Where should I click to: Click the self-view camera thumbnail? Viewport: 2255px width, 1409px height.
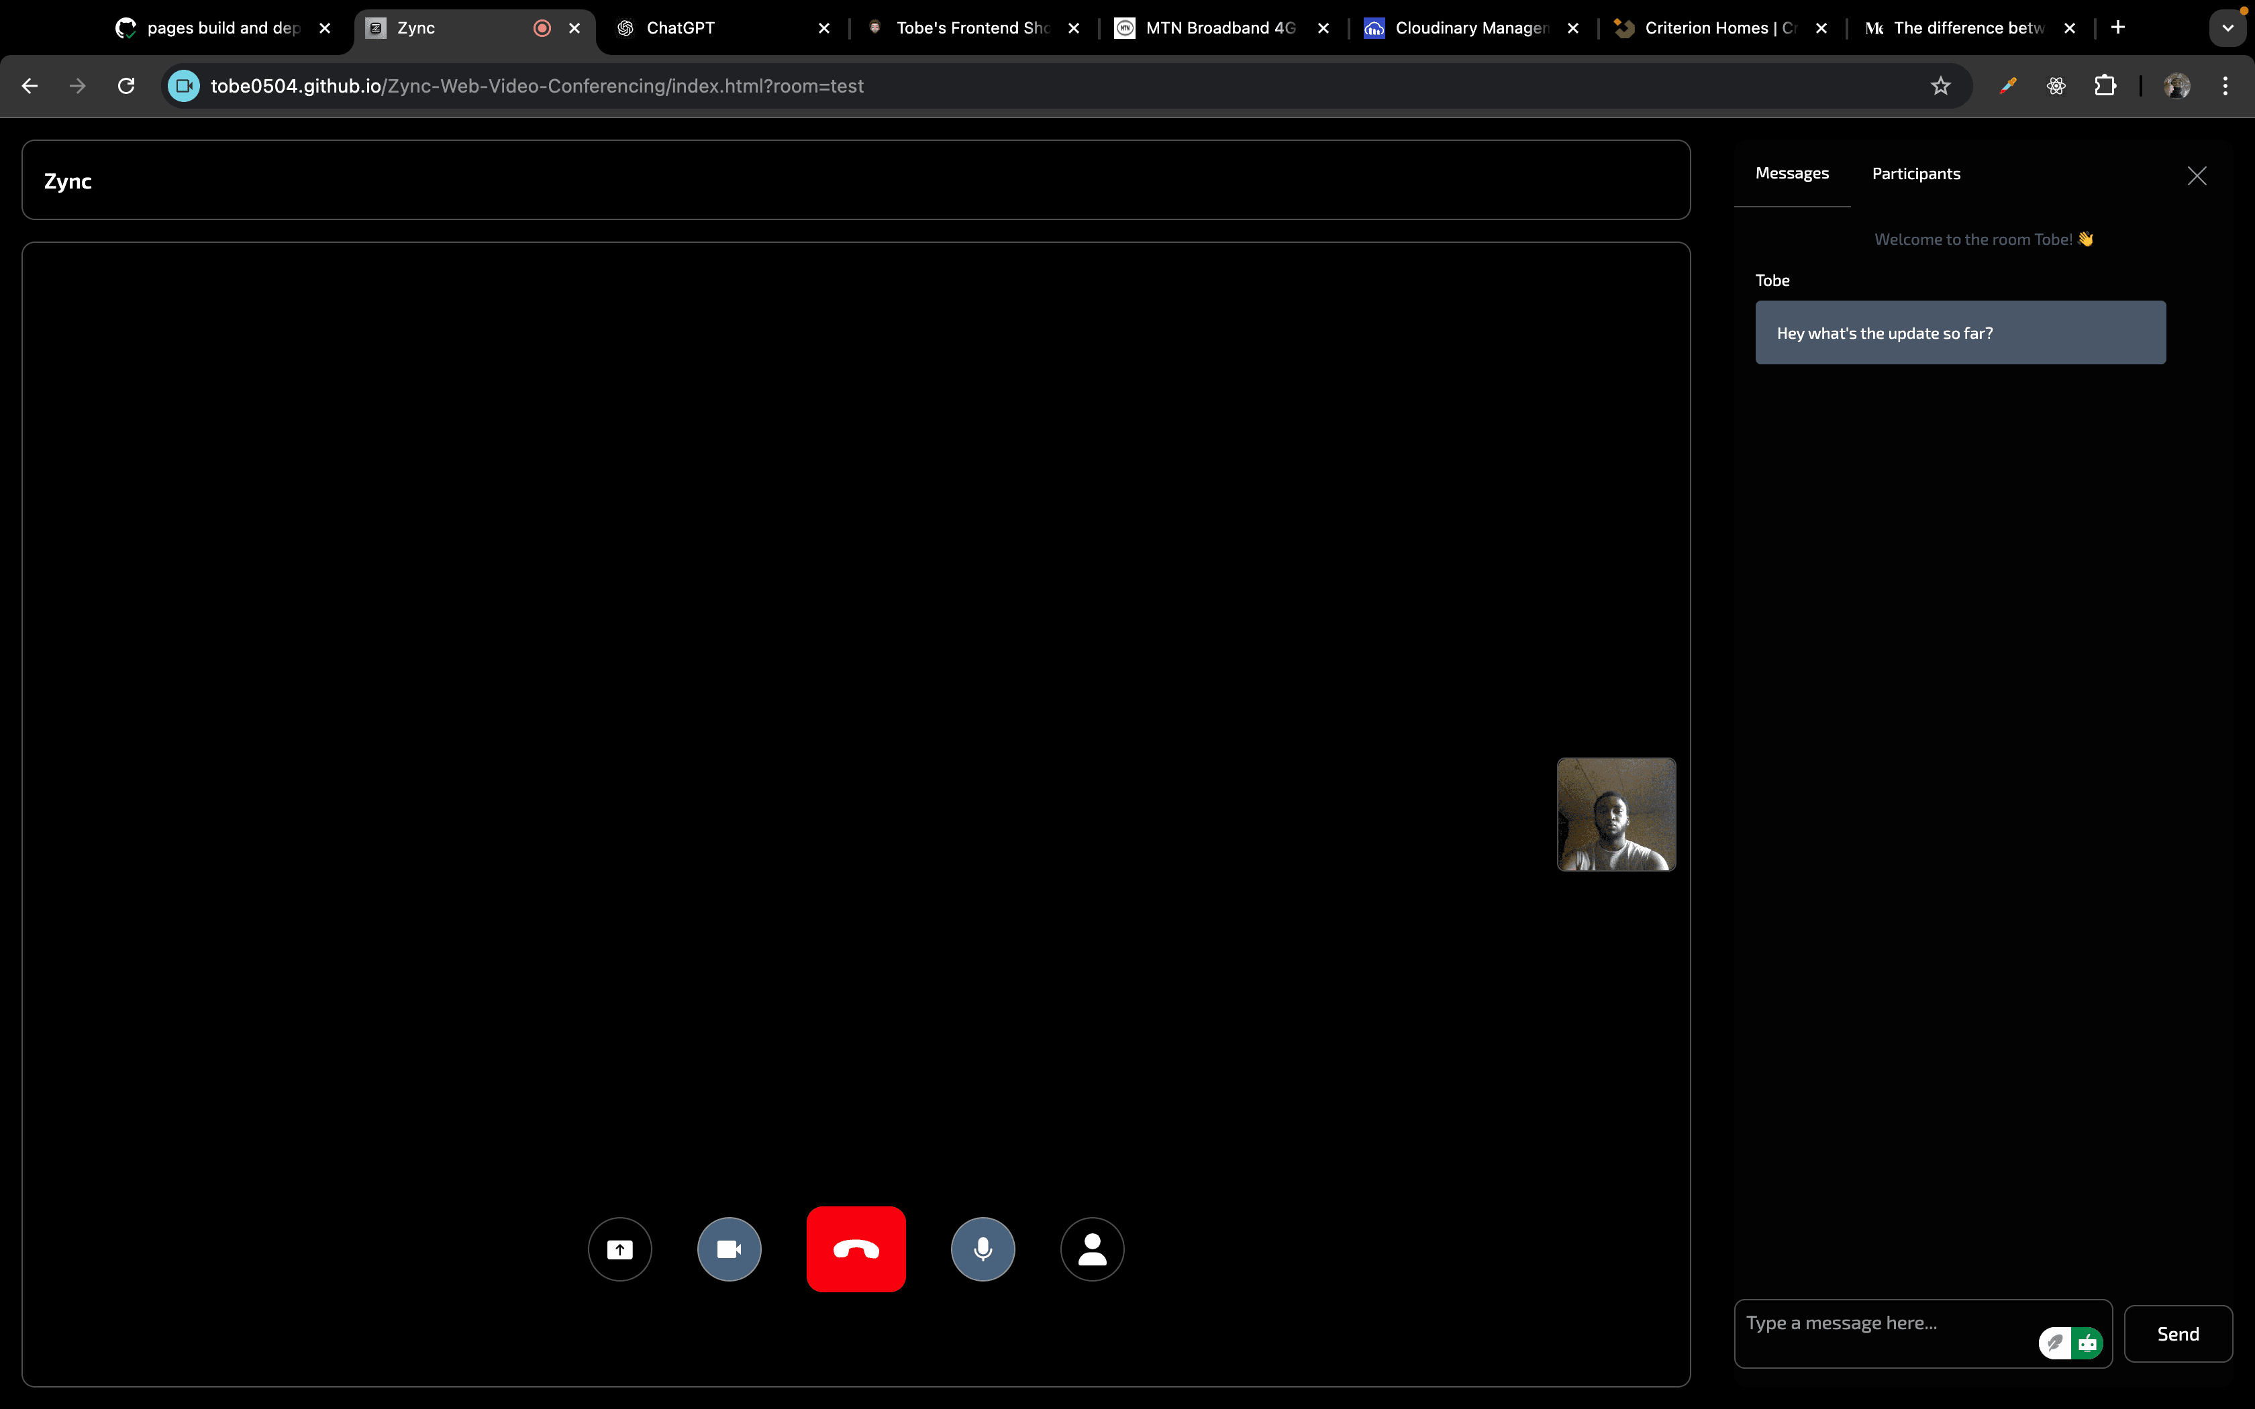click(1616, 815)
